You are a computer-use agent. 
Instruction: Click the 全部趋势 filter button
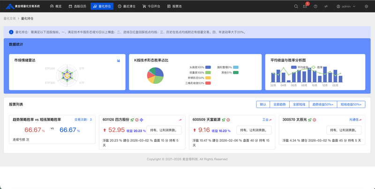(x=279, y=105)
